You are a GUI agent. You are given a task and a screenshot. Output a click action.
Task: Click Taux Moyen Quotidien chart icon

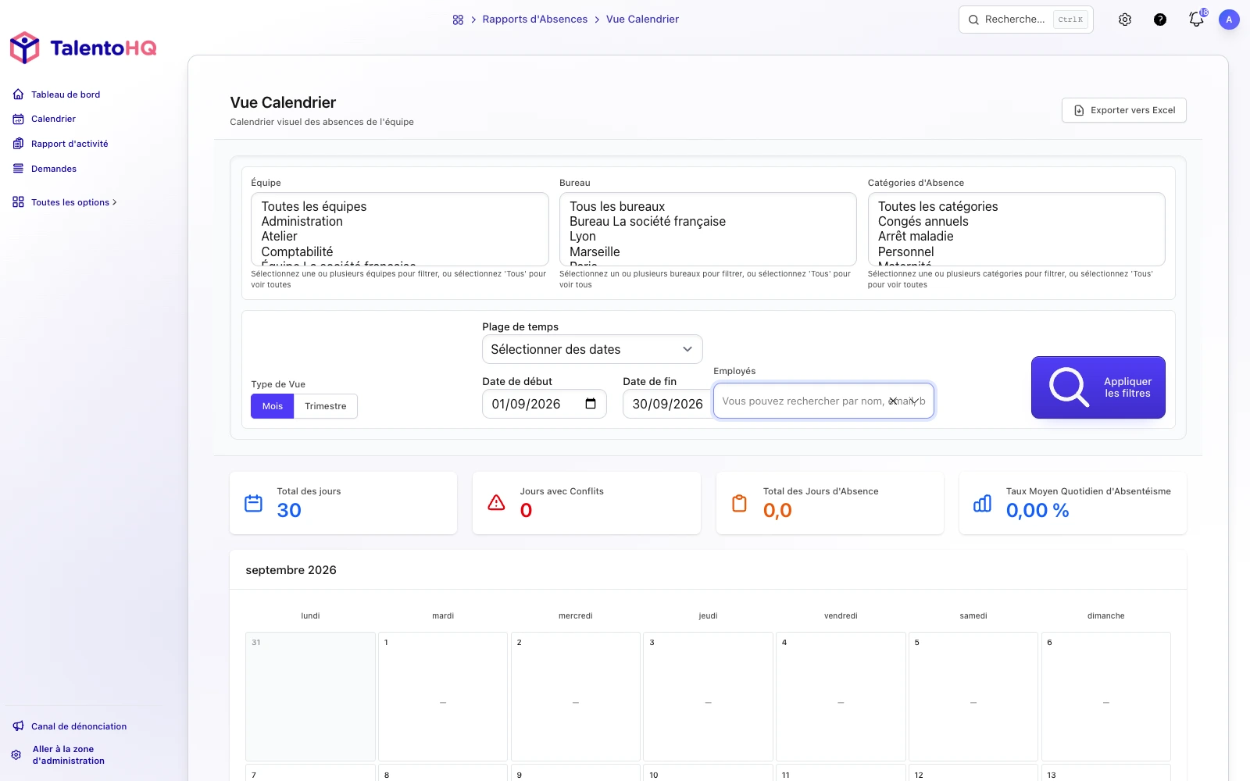click(983, 503)
